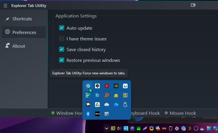Click the volume speaker icon in taskbar
The image size is (218, 133).
click(119, 128)
